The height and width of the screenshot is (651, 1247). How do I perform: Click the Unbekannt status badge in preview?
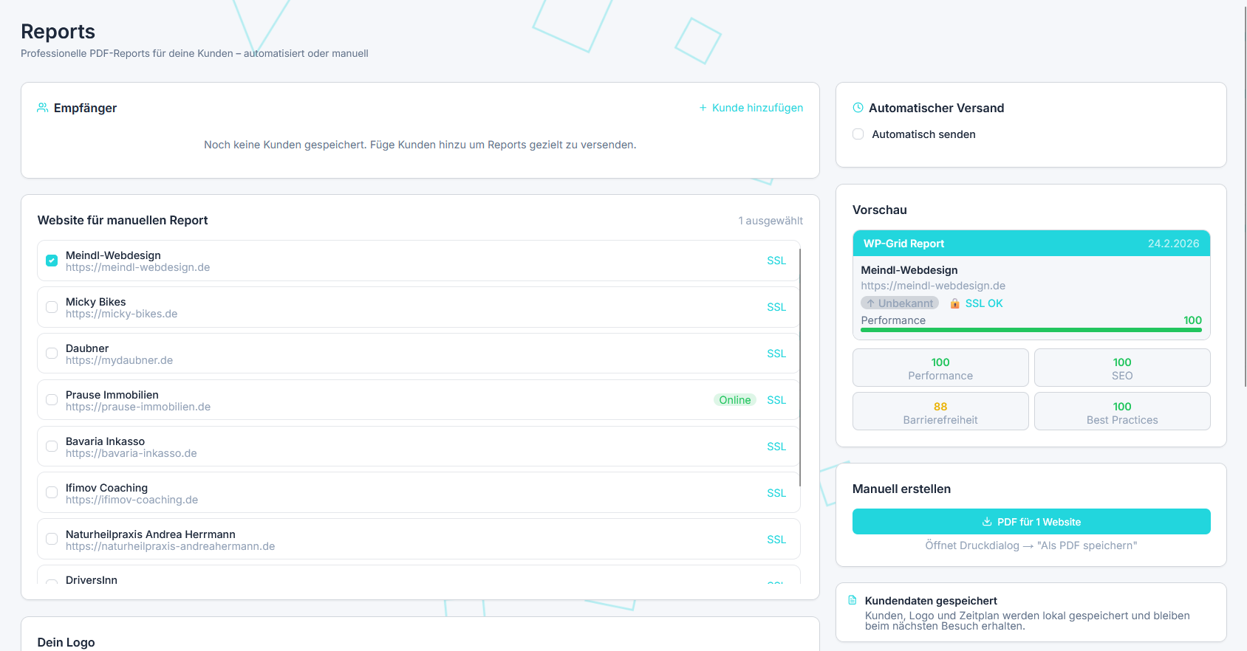click(x=899, y=303)
